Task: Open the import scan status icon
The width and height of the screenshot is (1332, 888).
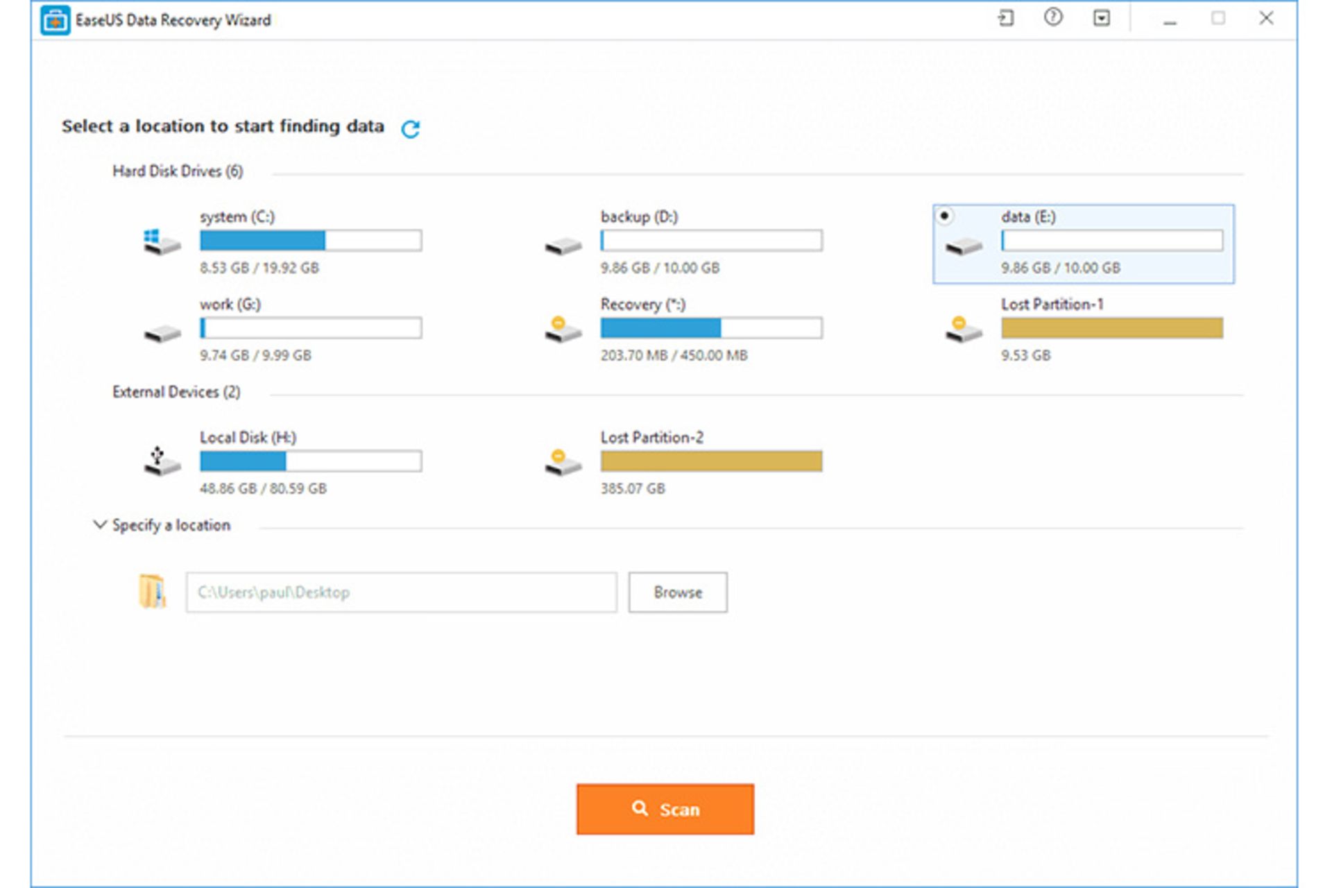Action: (x=1005, y=19)
